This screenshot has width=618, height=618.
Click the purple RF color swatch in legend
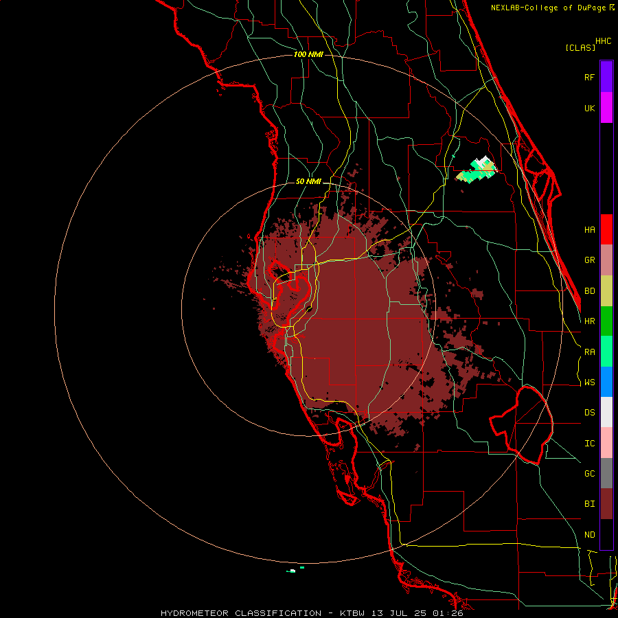606,77
